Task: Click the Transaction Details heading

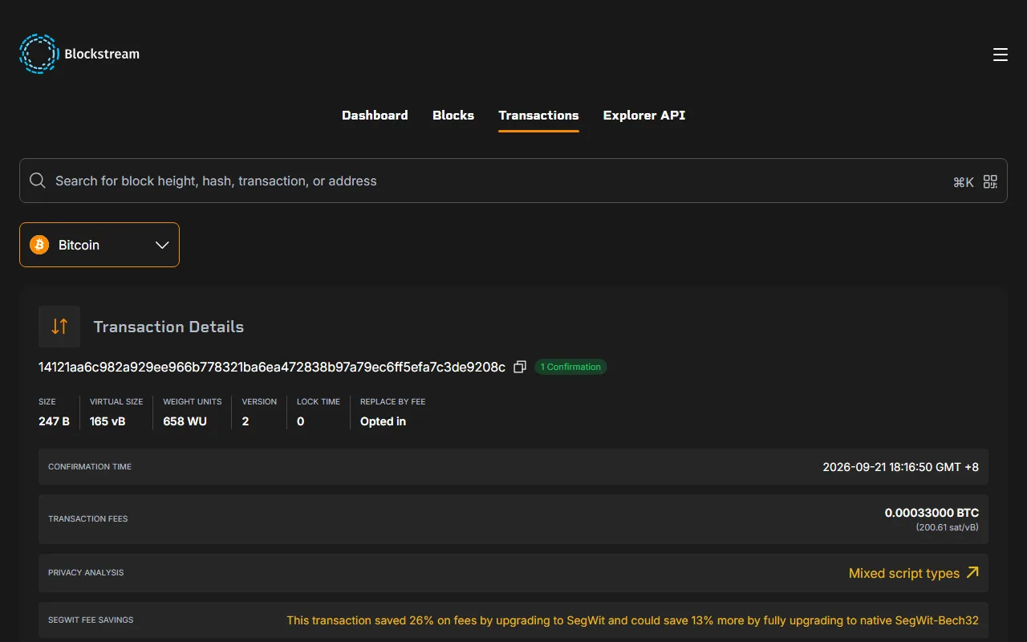Action: 168,327
